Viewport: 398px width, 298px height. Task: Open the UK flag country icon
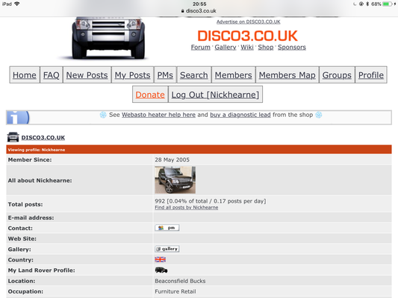[x=160, y=259]
